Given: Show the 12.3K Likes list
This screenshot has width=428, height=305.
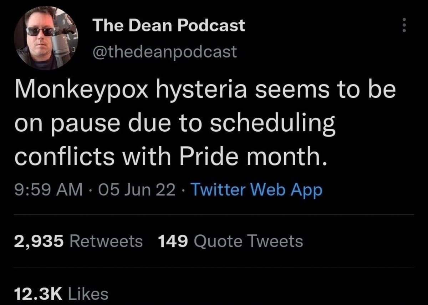Looking at the screenshot, I should [61, 294].
